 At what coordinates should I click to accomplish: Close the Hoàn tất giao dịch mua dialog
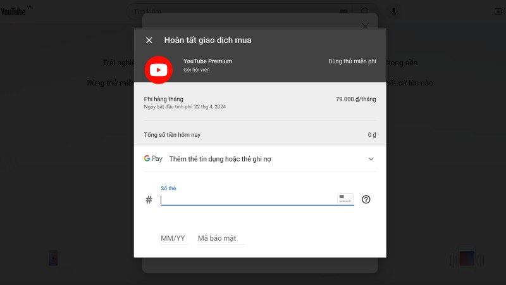tap(149, 41)
